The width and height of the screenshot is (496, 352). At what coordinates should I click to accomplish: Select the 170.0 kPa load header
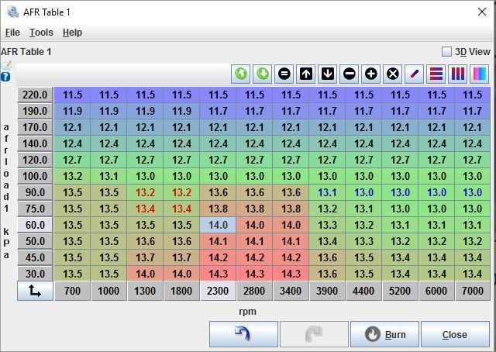[35, 127]
